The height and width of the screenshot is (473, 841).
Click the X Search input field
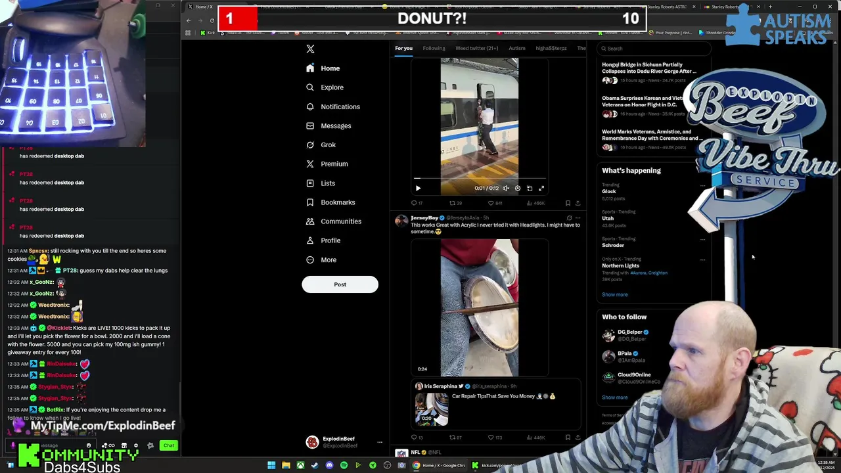pyautogui.click(x=654, y=48)
